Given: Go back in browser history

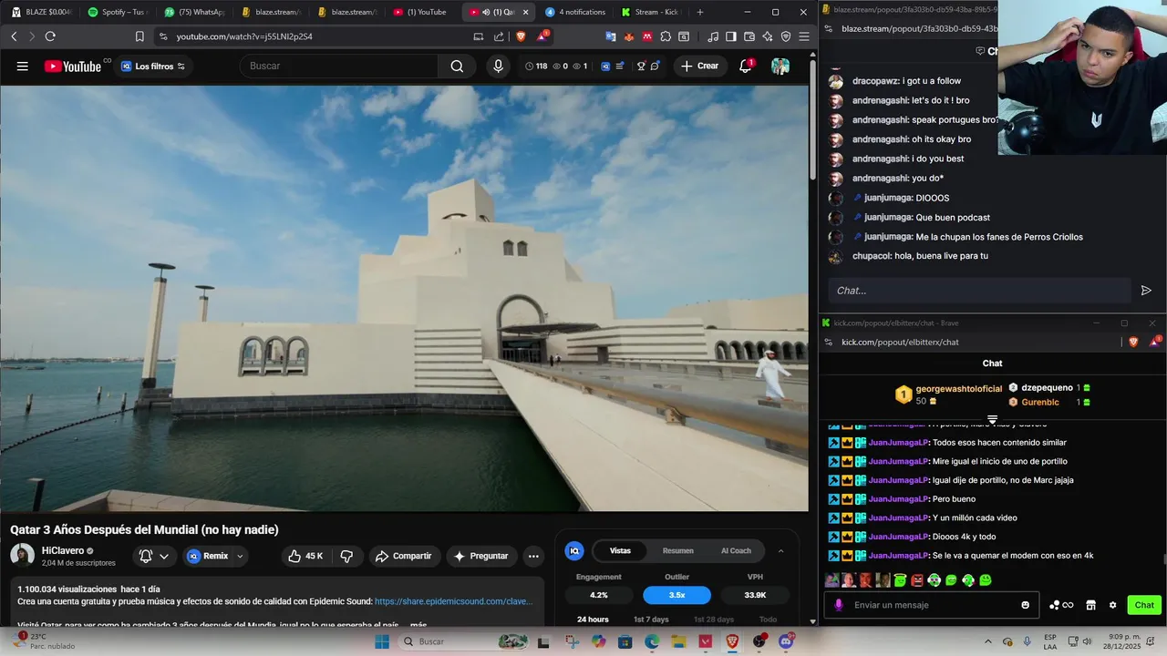Looking at the screenshot, I should point(14,36).
